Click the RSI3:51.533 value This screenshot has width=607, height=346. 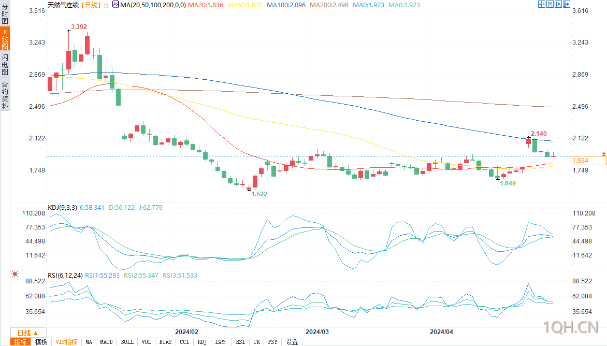pyautogui.click(x=180, y=276)
